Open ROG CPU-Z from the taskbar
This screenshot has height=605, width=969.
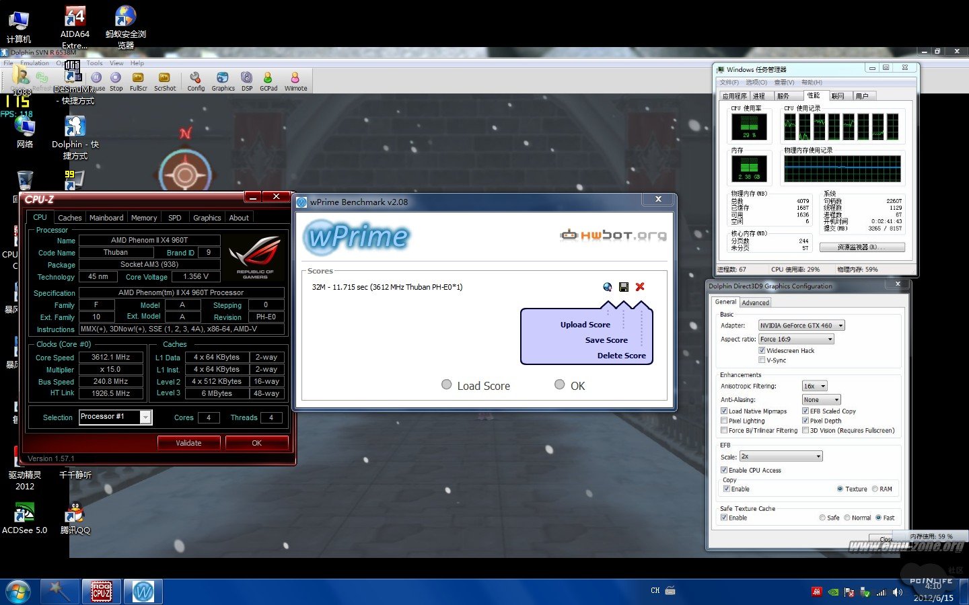click(102, 592)
